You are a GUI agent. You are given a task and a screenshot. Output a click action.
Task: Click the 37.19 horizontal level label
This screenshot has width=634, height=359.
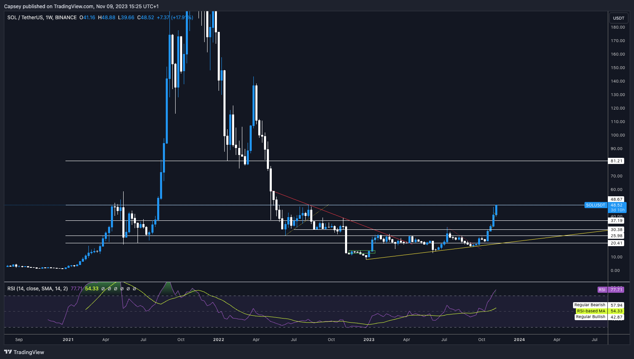(616, 220)
